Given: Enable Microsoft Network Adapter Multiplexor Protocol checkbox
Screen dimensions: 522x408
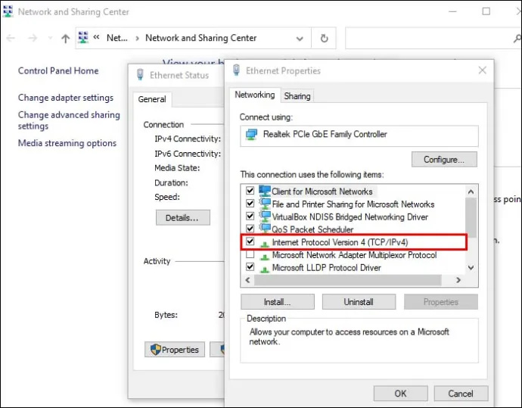Looking at the screenshot, I should pyautogui.click(x=250, y=254).
